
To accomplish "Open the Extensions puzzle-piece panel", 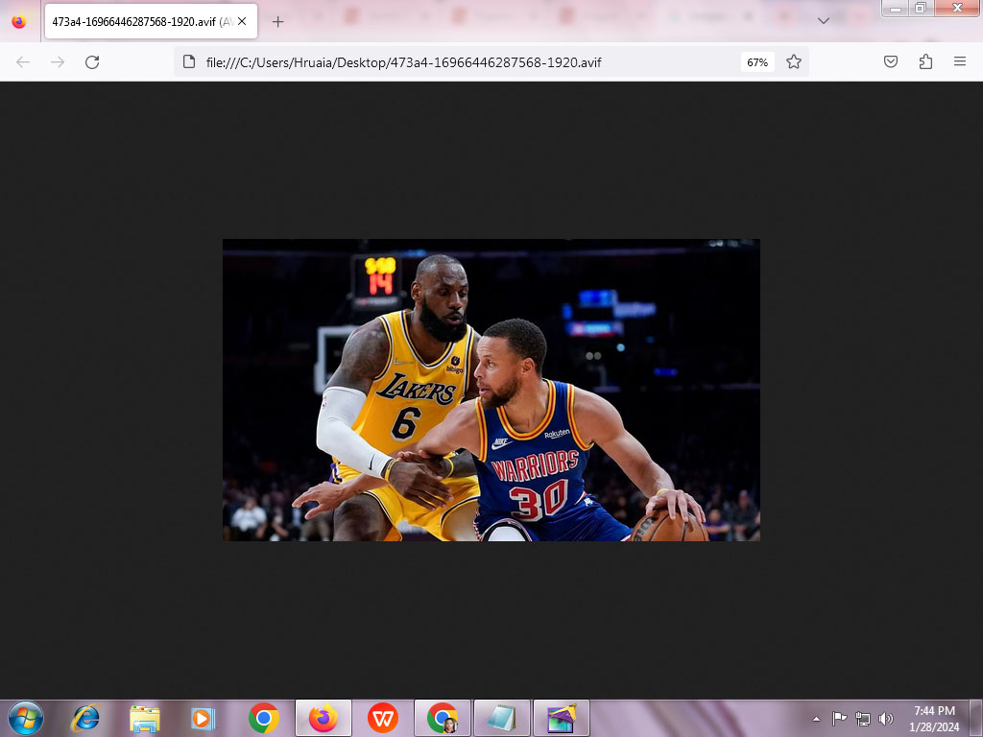I will 925,62.
